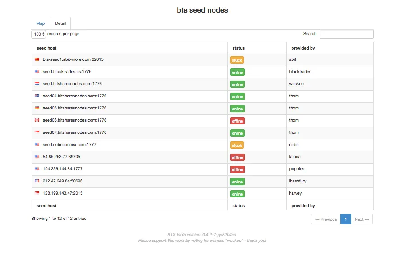Click the stuck badge for seed.cubeconnex.com
398x255 pixels.
coord(237,146)
